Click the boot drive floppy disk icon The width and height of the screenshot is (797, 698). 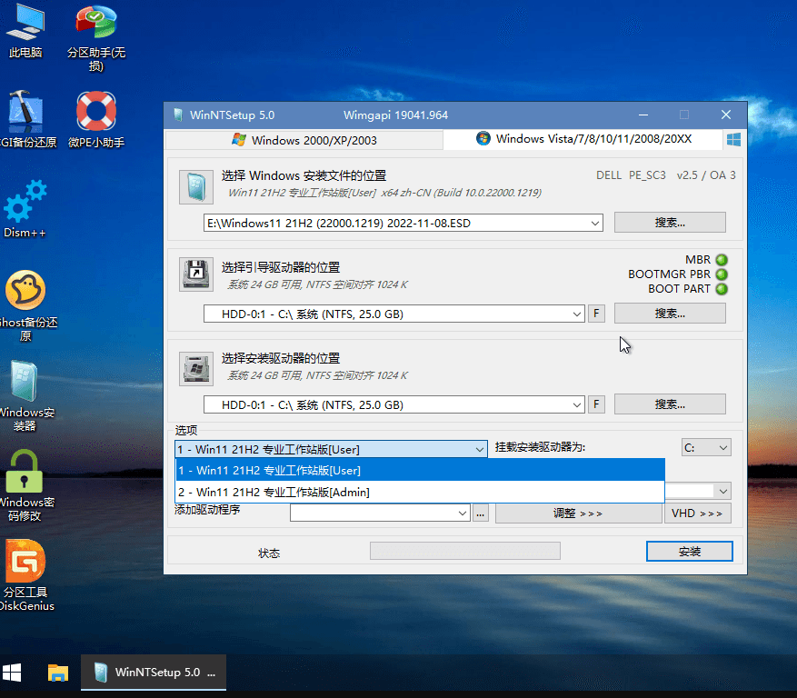point(196,274)
